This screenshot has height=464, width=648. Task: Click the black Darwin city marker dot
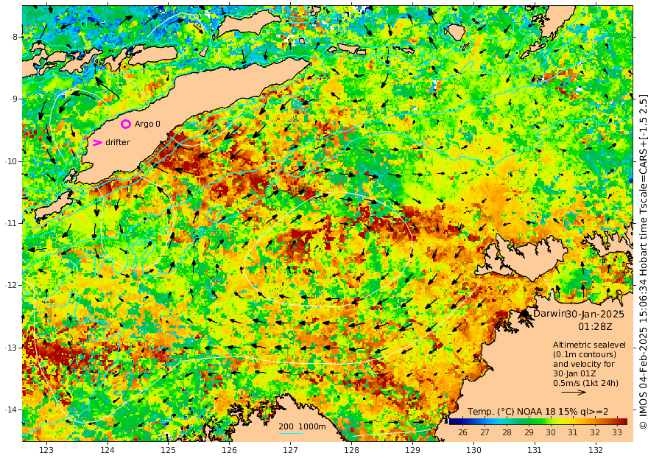point(525,314)
